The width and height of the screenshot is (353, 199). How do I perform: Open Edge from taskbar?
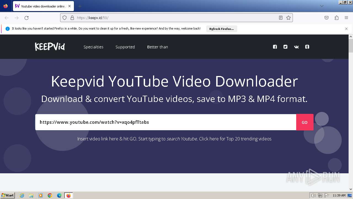59,195
